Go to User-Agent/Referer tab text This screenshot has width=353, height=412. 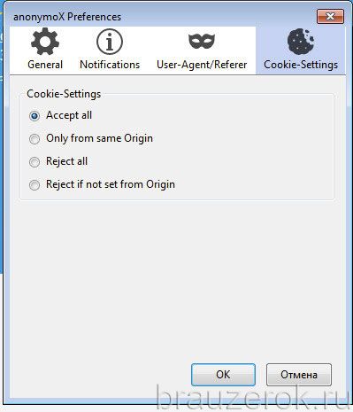[x=202, y=65]
